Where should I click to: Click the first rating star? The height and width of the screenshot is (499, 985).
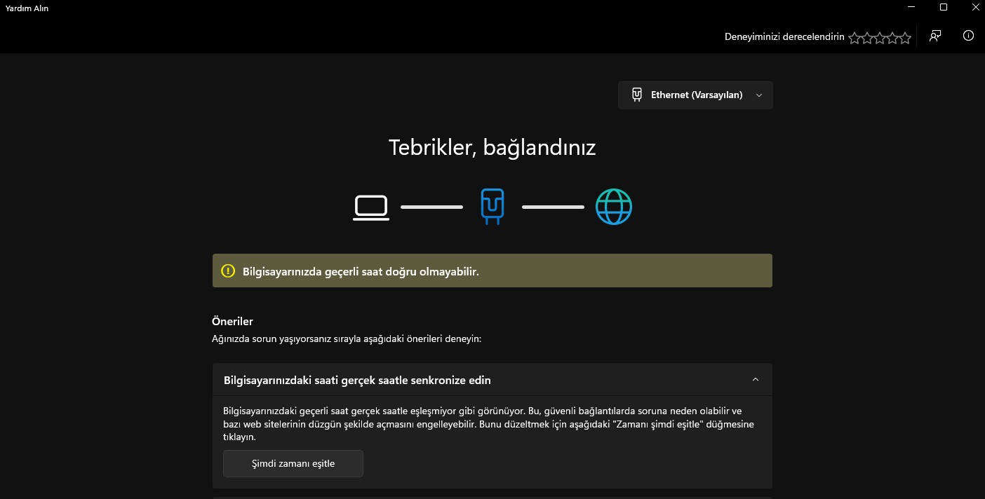point(855,37)
